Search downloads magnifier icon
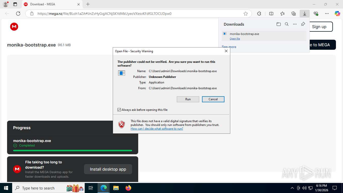The width and height of the screenshot is (343, 193). coord(287,24)
